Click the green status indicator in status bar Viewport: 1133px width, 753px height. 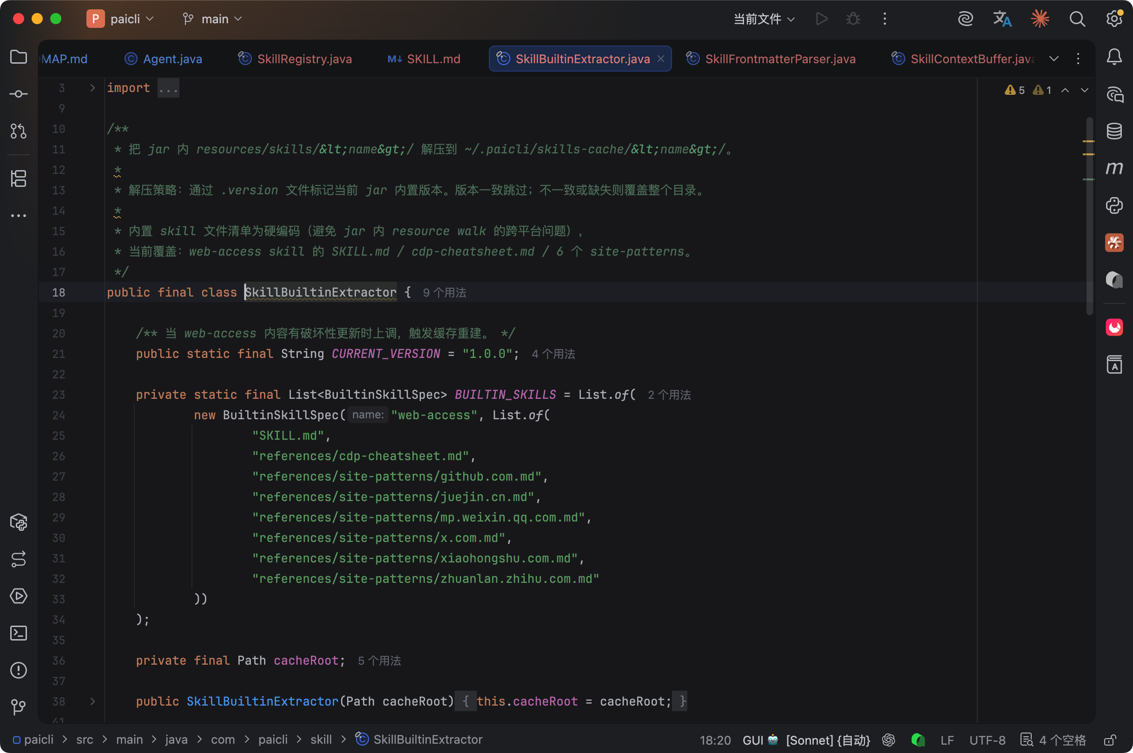coord(918,740)
